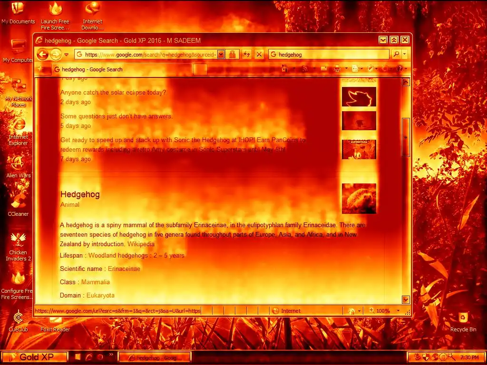The image size is (487, 365).
Task: Open My Computer desktop icon
Action: point(18,51)
